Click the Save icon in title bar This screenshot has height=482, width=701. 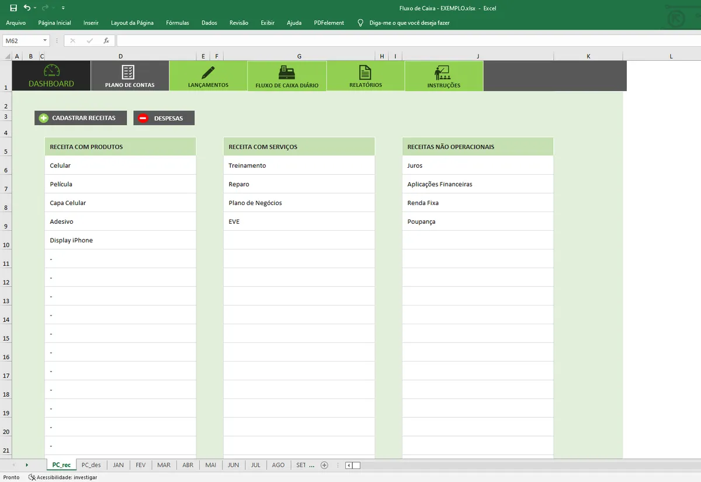(x=13, y=8)
